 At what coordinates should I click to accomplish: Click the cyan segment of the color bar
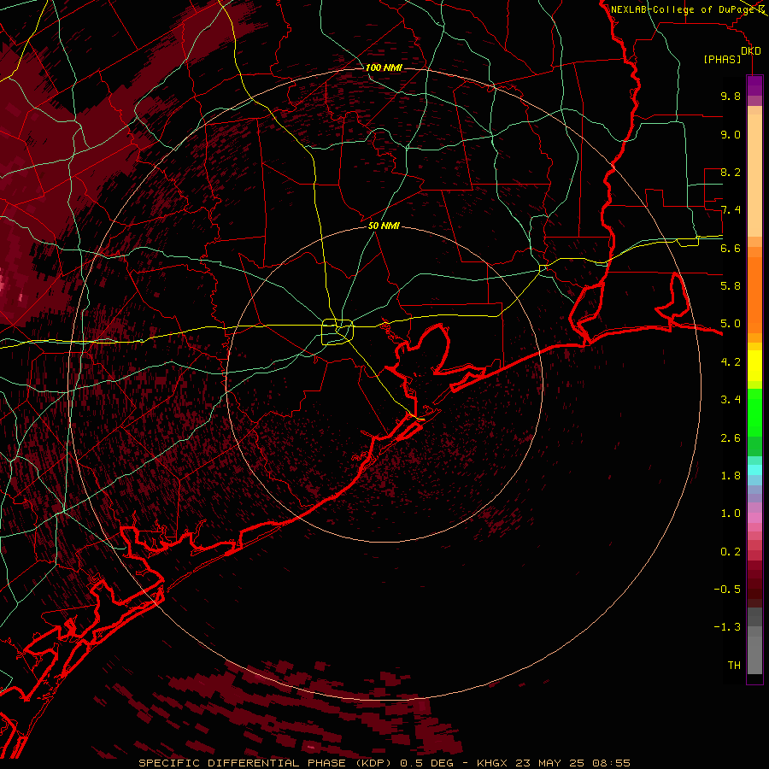[754, 470]
